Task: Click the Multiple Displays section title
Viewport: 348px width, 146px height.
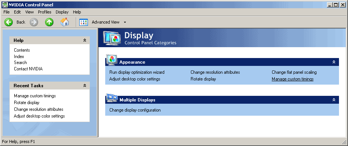Action: tap(138, 100)
